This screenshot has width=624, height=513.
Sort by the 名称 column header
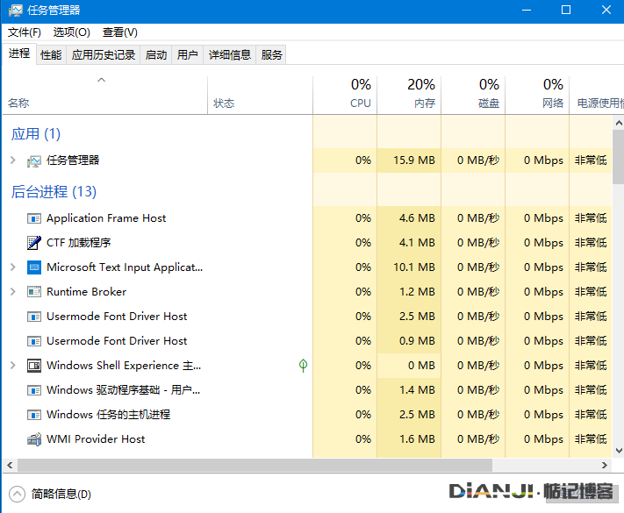(105, 95)
